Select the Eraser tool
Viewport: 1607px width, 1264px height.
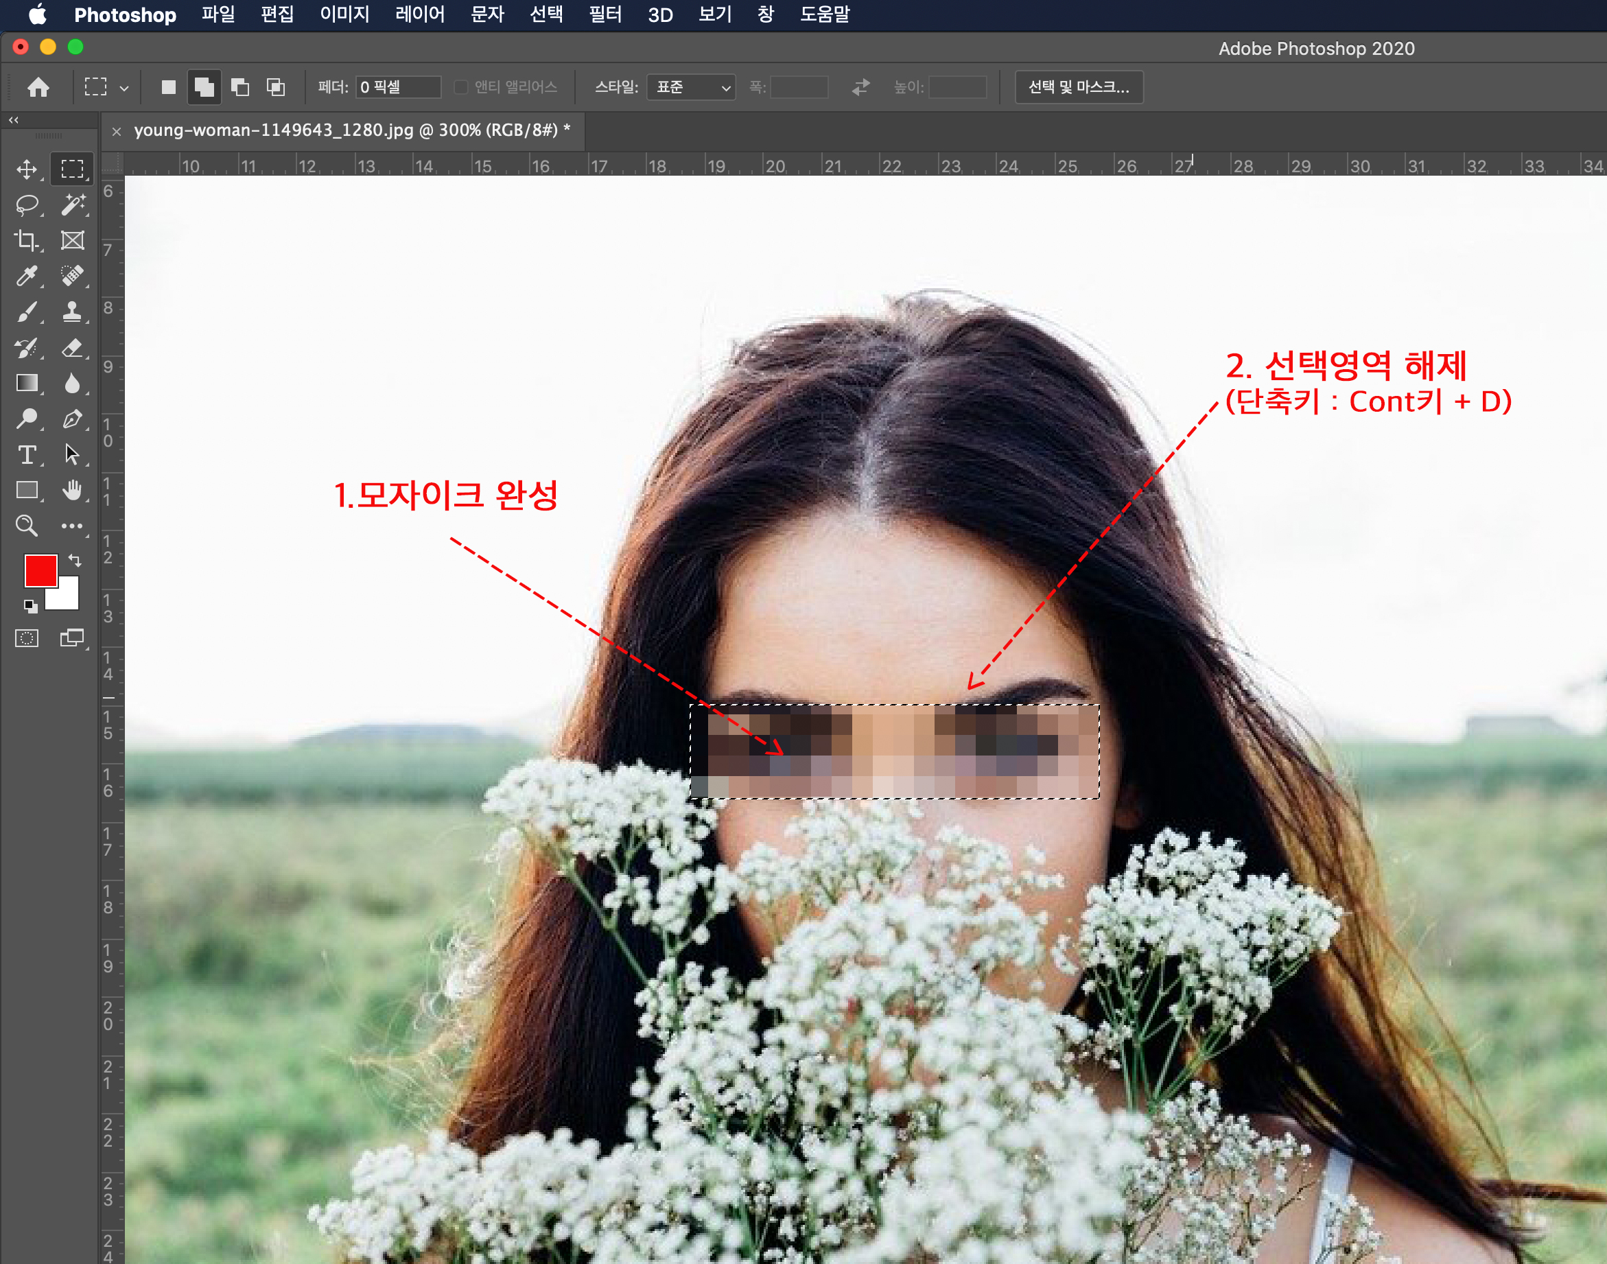[x=73, y=347]
